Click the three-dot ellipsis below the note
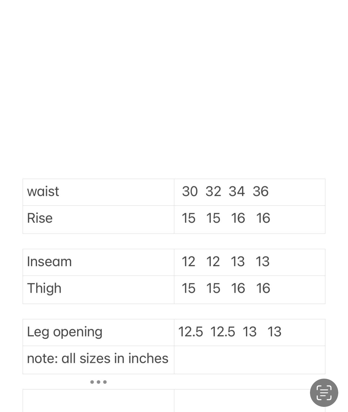The width and height of the screenshot is (348, 412). click(x=98, y=382)
